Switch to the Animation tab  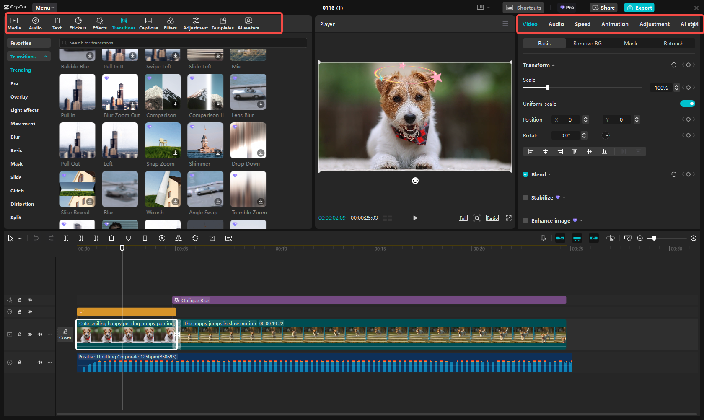[x=615, y=24]
